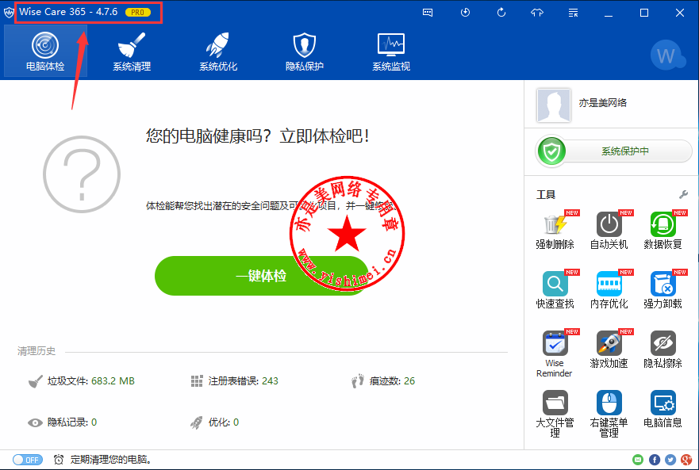Select the 系统监视 tab
Viewport: 699px width, 470px height.
point(391,51)
